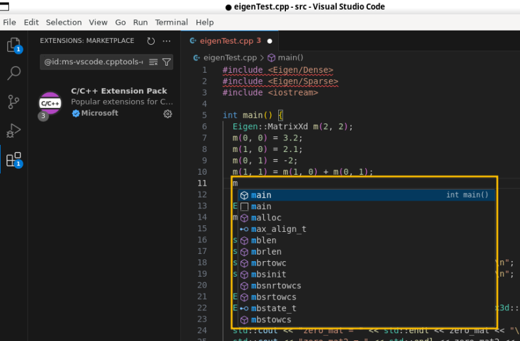Click the mbstate_t typedef icon
Screen dimensions: 520x341
point(244,309)
